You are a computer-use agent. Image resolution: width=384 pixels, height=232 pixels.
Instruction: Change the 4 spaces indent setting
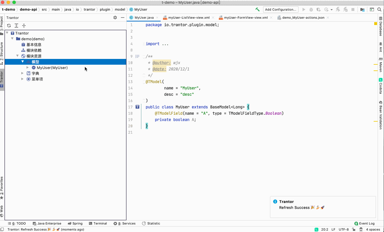[373, 229]
